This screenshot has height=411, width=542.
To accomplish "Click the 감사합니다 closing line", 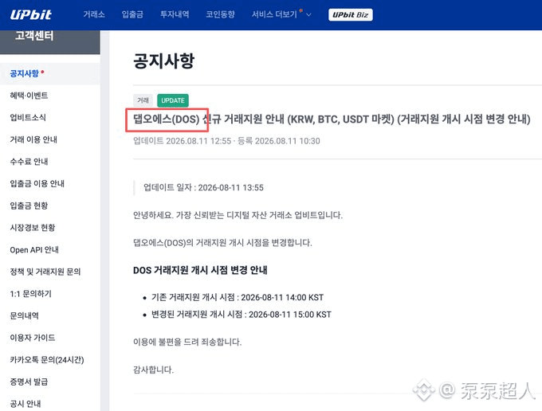I will 154,370.
